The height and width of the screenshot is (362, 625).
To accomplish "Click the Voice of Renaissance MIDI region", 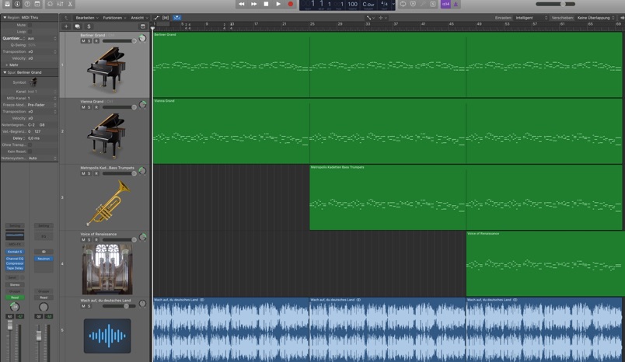I will (x=544, y=263).
